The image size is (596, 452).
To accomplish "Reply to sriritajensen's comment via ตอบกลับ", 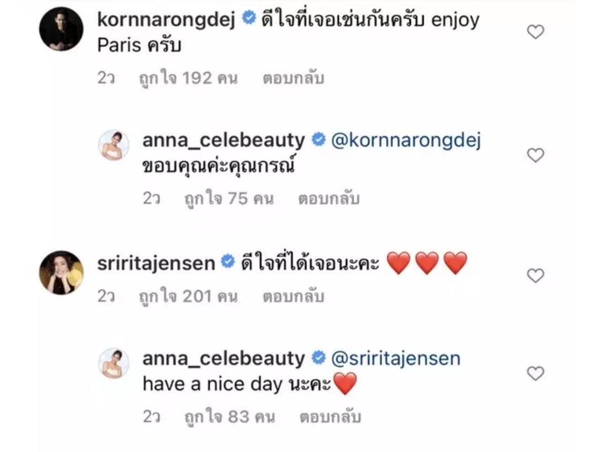I will (x=294, y=296).
